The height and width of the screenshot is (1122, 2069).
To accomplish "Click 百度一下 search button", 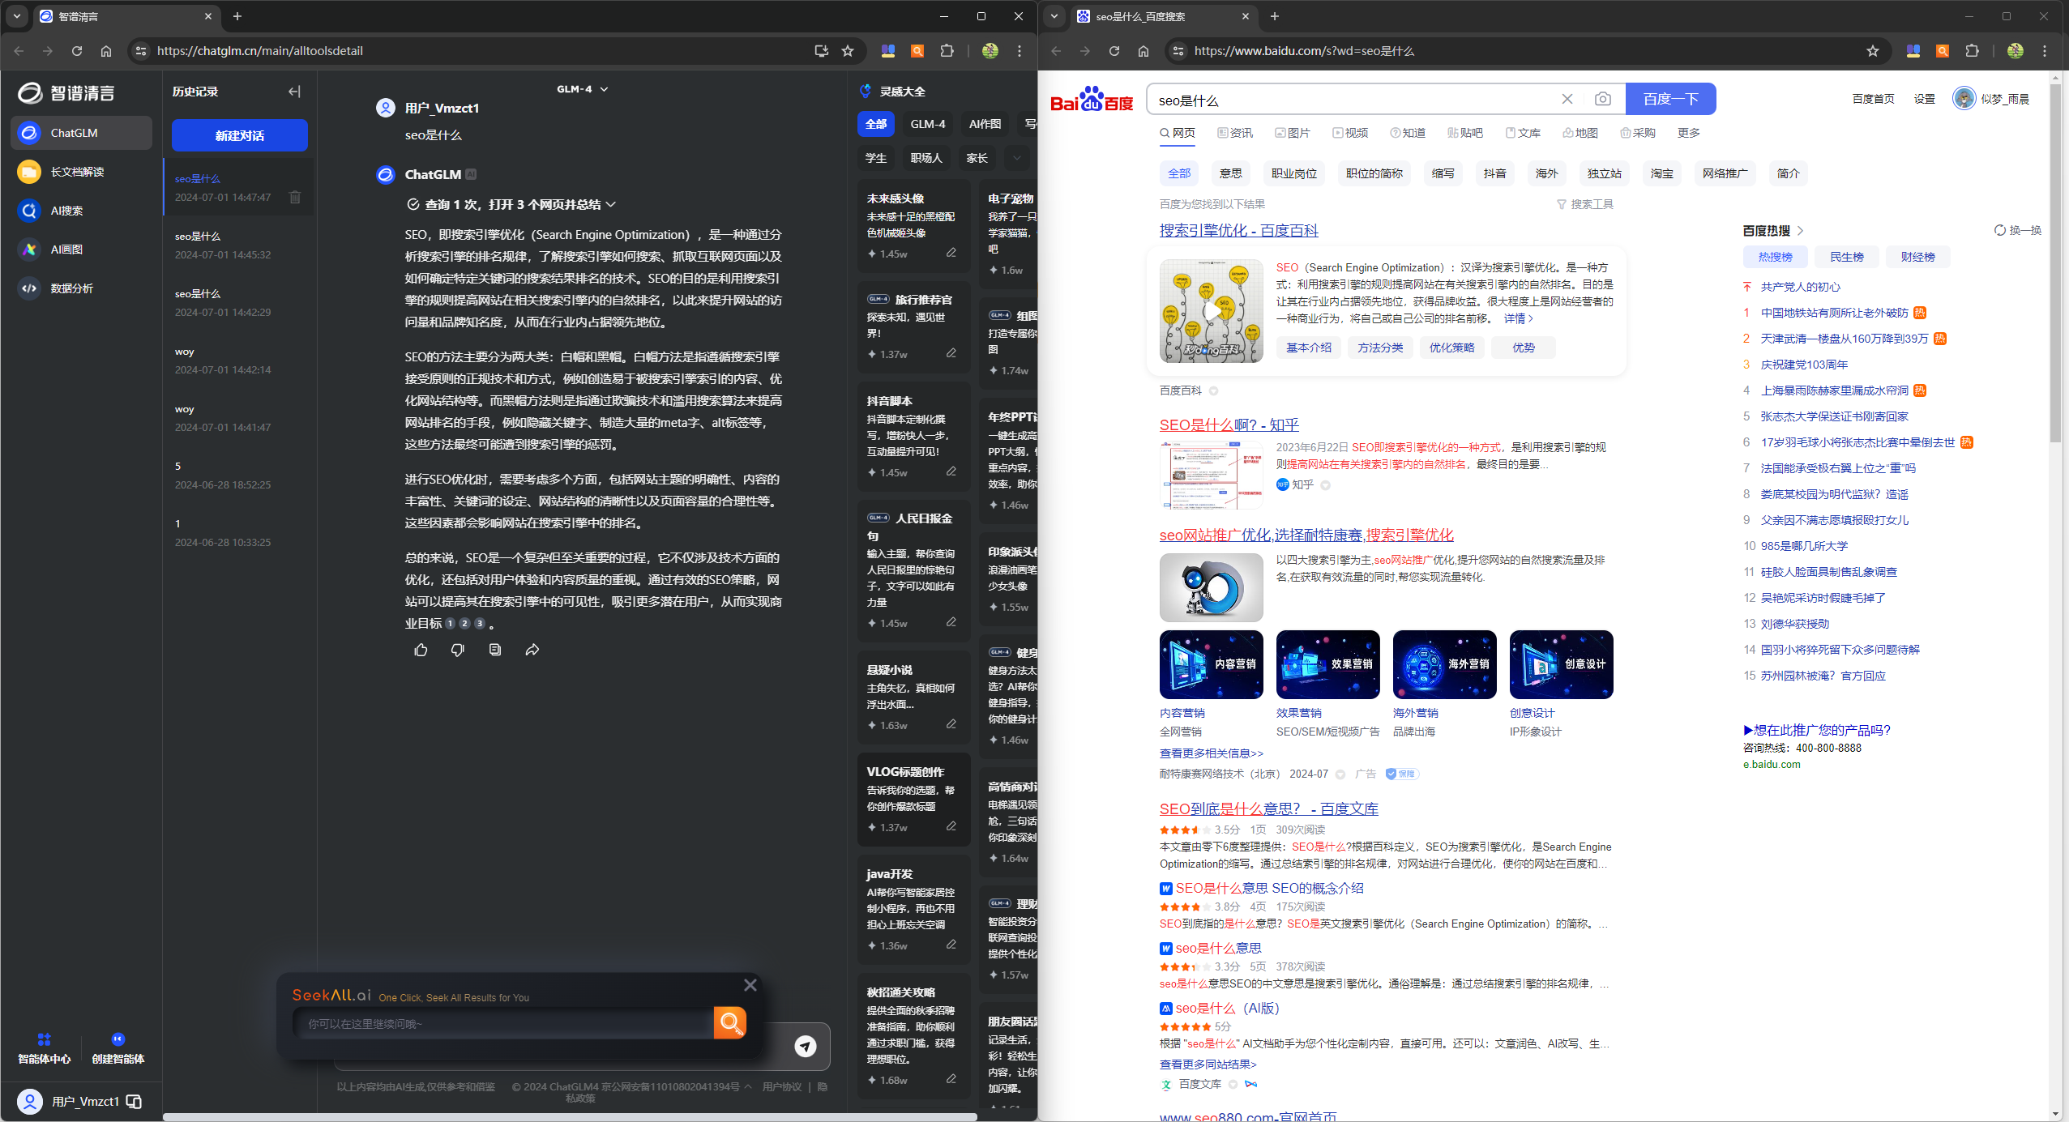I will pyautogui.click(x=1671, y=99).
